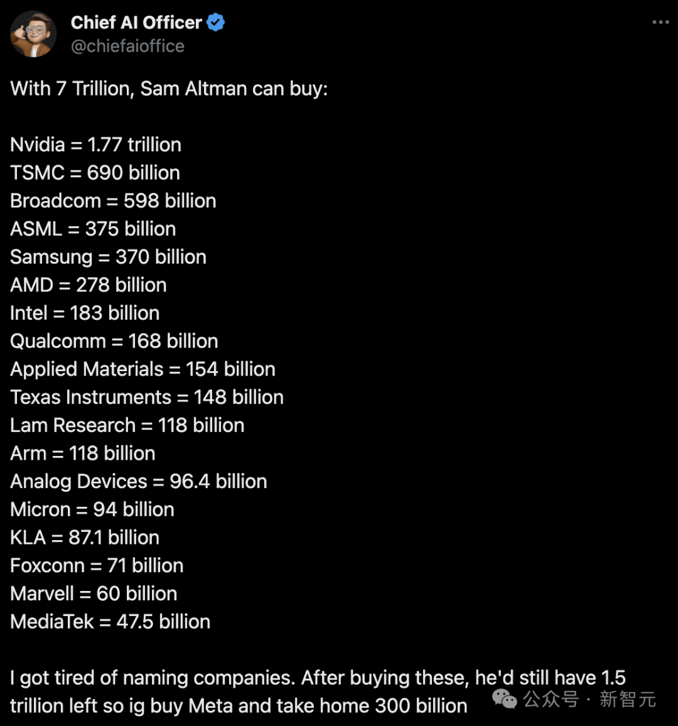Click the "I got tired of naming companies" sentence

[153, 678]
